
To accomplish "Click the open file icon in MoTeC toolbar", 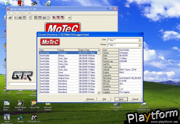I will (10, 18).
